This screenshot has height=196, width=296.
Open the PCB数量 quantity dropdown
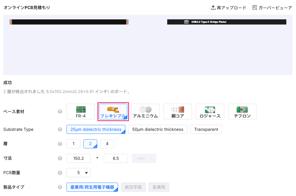pos(79,173)
